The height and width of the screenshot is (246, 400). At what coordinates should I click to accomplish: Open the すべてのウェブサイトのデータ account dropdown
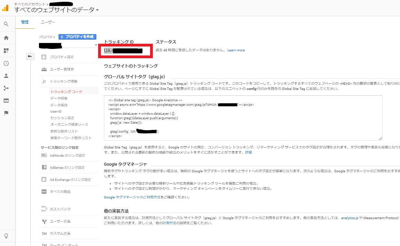tap(57, 10)
